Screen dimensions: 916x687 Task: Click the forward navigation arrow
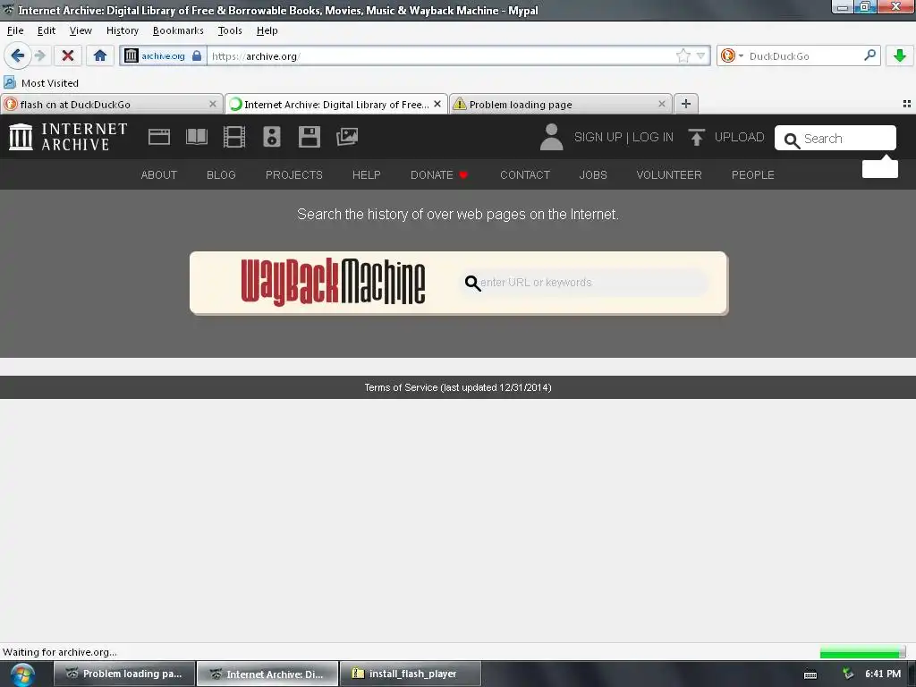pyautogui.click(x=39, y=56)
